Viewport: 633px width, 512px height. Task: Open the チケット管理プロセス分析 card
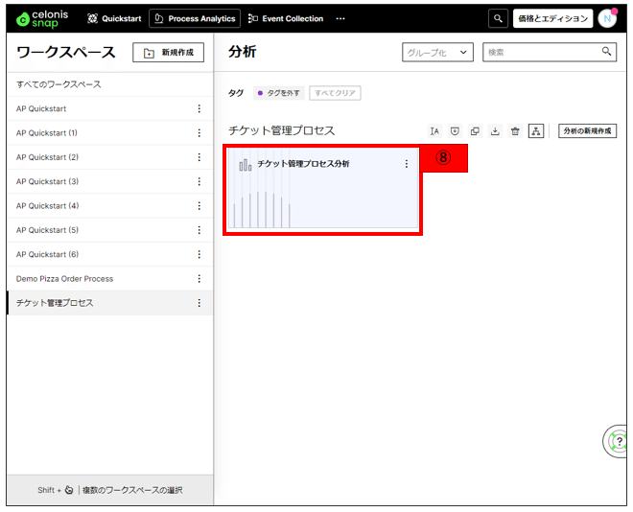pyautogui.click(x=322, y=188)
